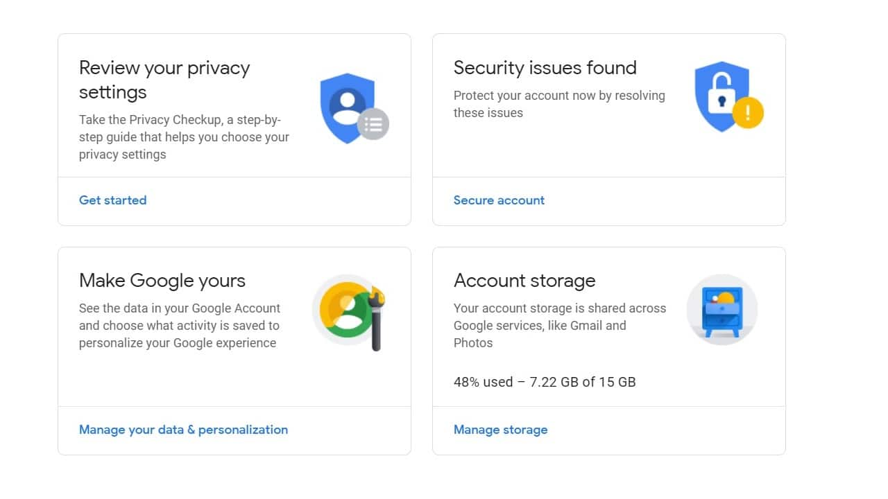Open Manage your data & personalization
Viewport: 888px width, 499px height.
point(183,430)
